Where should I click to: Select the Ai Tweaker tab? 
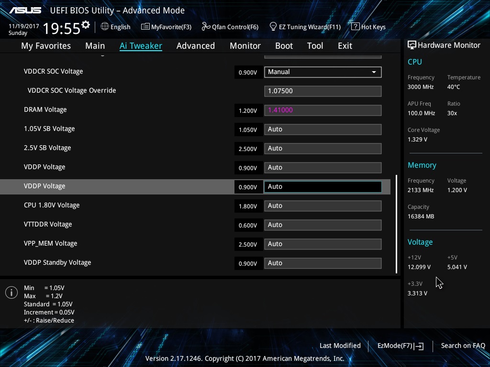(x=141, y=45)
